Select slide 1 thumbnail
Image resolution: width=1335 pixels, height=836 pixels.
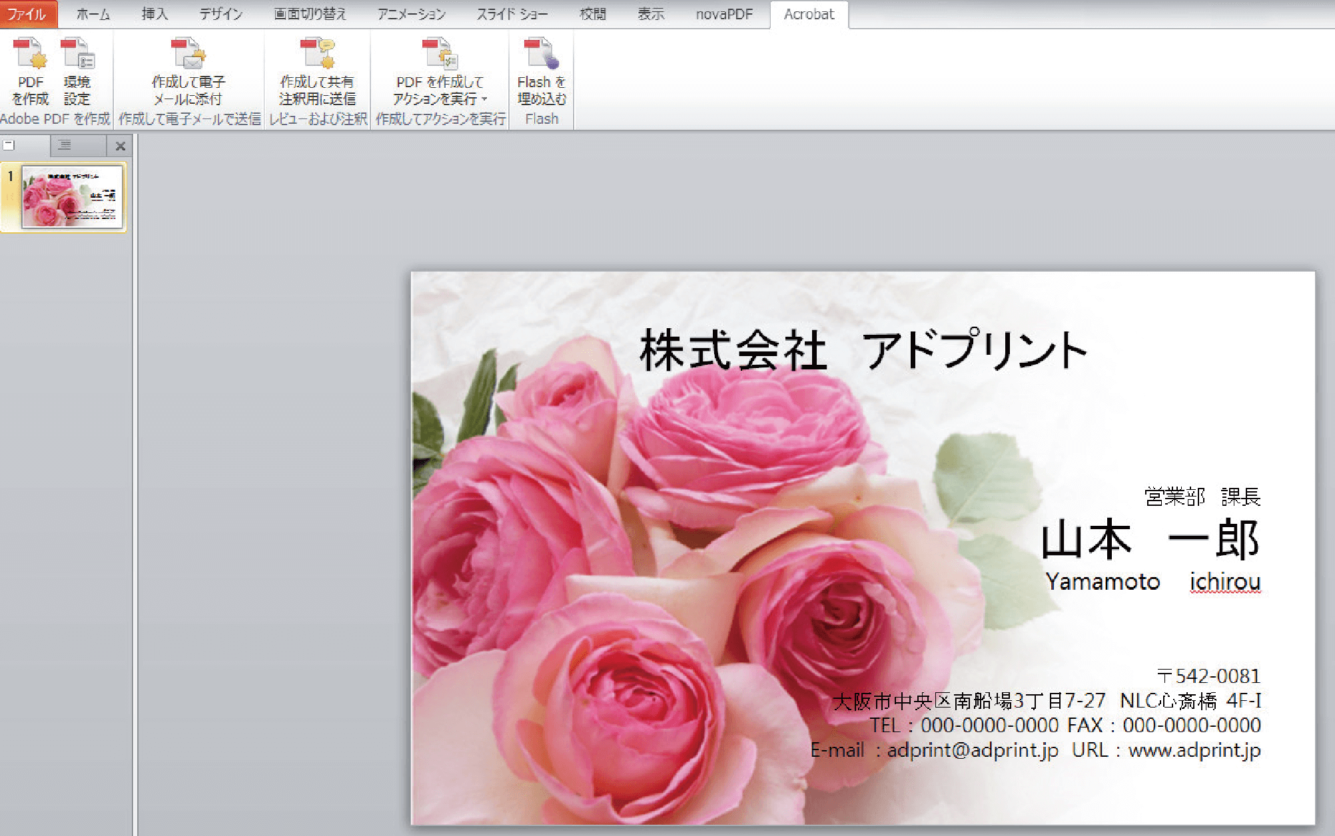[72, 197]
